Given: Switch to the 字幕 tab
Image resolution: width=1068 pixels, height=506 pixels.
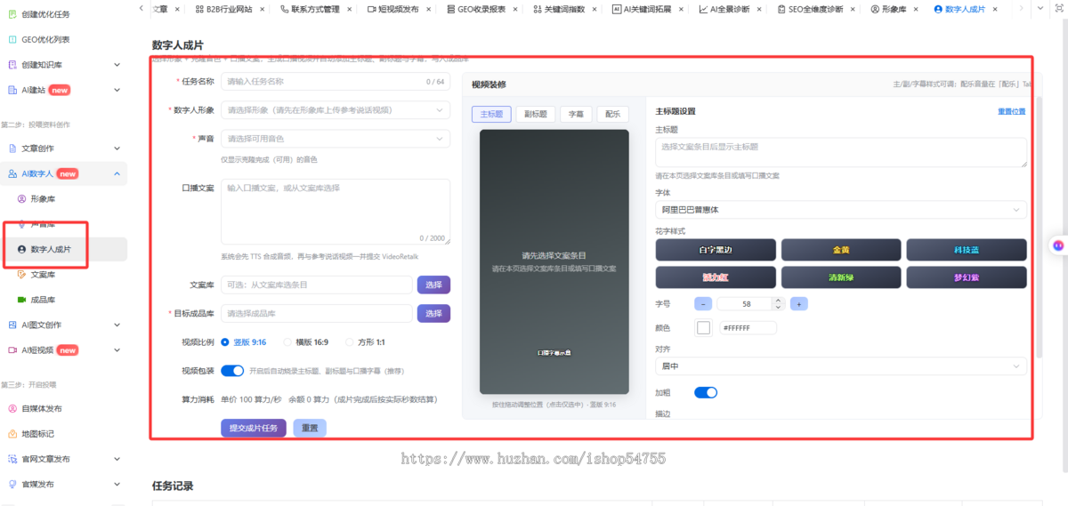Looking at the screenshot, I should pyautogui.click(x=576, y=114).
